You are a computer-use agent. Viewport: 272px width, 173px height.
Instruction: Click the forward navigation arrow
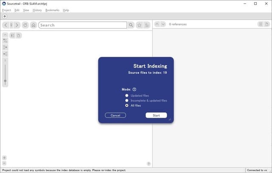(x=17, y=25)
